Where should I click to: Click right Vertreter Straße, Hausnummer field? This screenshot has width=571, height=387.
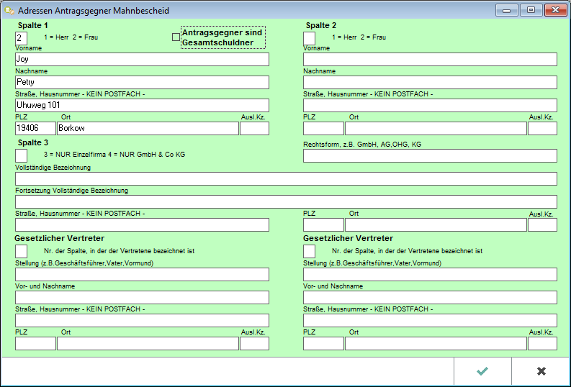coord(430,320)
